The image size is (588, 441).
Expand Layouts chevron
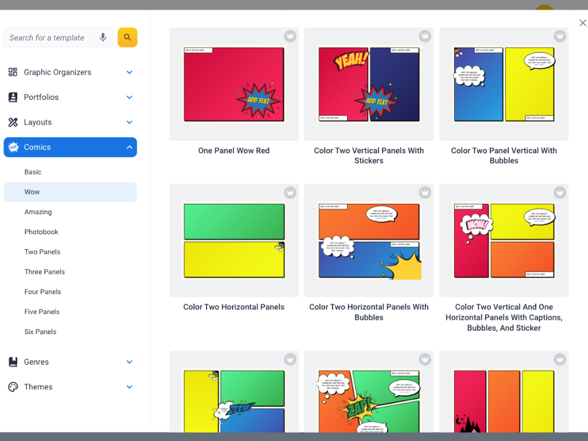129,122
